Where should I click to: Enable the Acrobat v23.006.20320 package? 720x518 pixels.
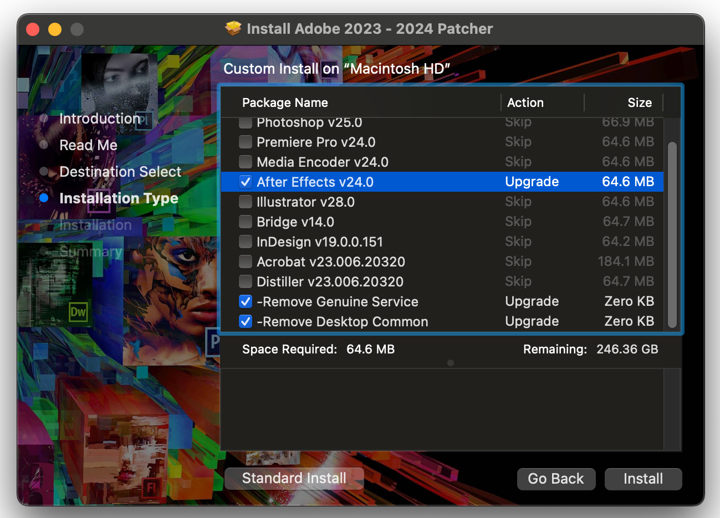point(245,261)
